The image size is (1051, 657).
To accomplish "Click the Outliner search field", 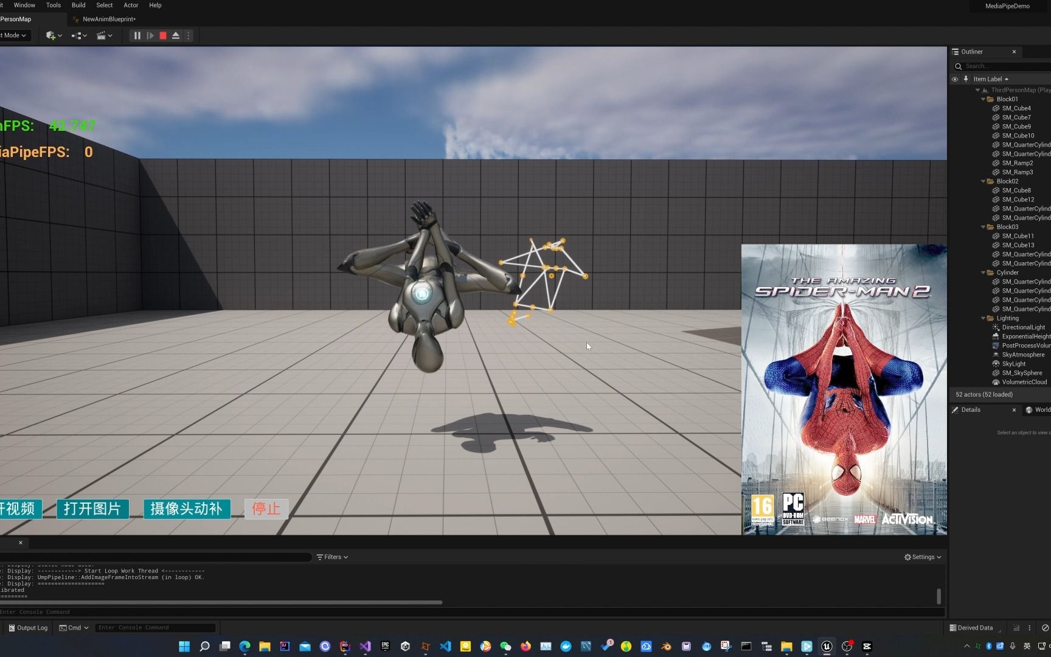I will coord(1006,66).
